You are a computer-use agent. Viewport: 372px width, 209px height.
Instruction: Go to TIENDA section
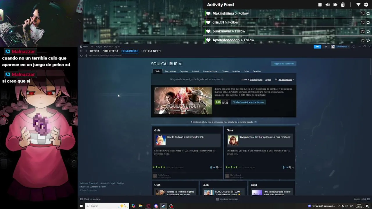(x=94, y=51)
